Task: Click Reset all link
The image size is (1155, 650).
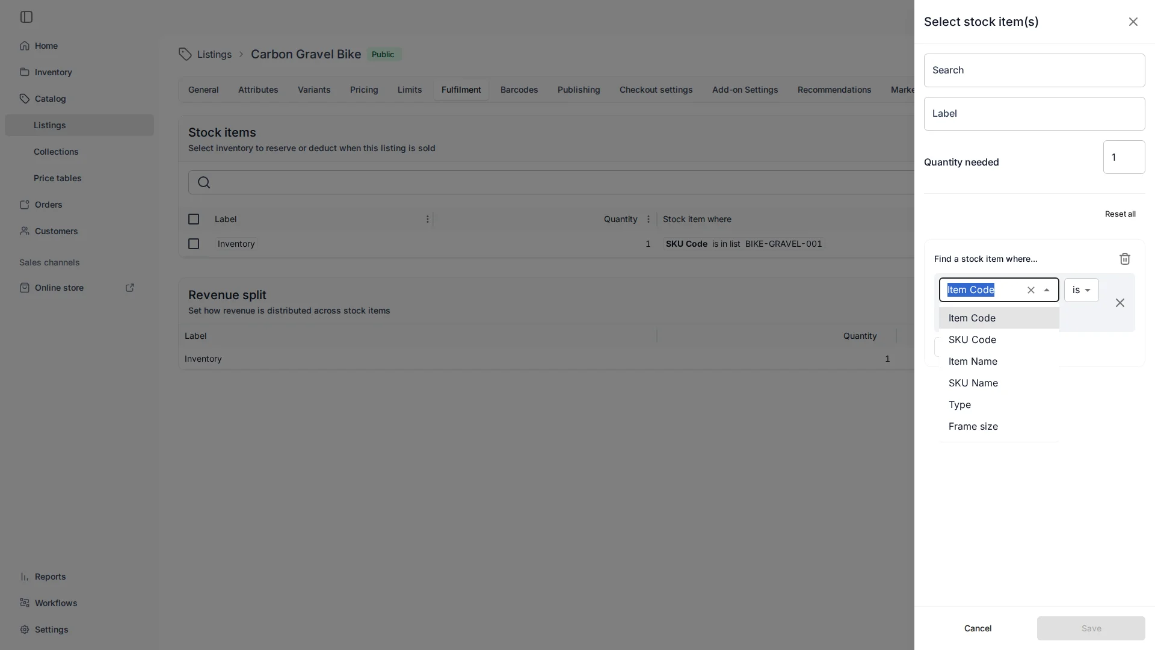Action: 1120,214
